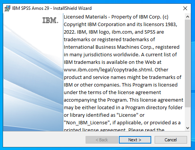This screenshot has width=195, height=150.
Task: Click the text 'IBM trademarks is available on the Web at'
Action: click(x=112, y=62)
